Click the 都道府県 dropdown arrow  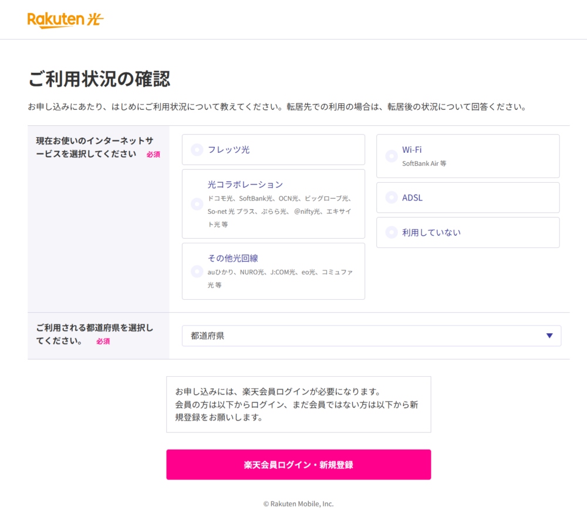point(549,336)
